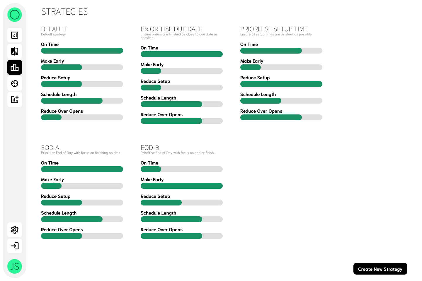Select the compare/flip icon in the sidebar

pos(15,51)
